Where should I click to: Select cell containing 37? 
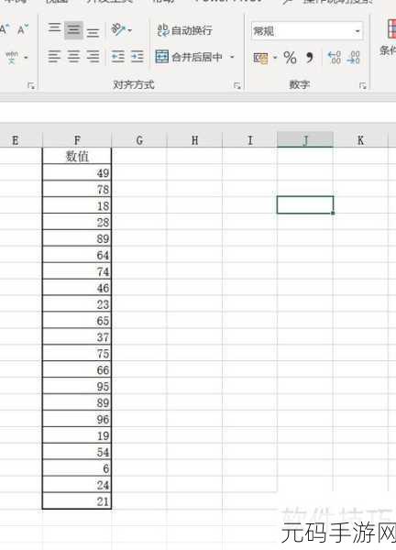(77, 337)
